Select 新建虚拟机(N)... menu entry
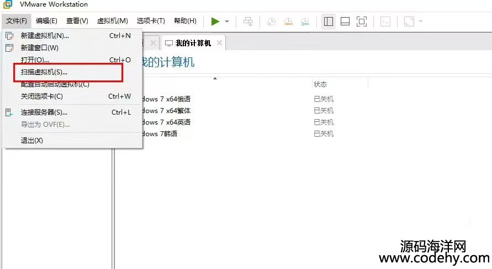This screenshot has height=269, width=492. 72,36
